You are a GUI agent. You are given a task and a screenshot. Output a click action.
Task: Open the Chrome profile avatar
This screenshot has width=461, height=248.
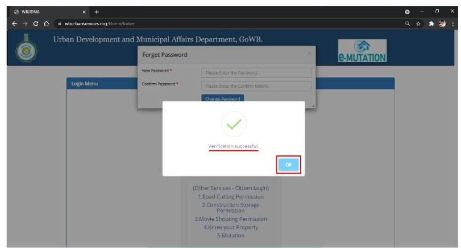coord(442,24)
